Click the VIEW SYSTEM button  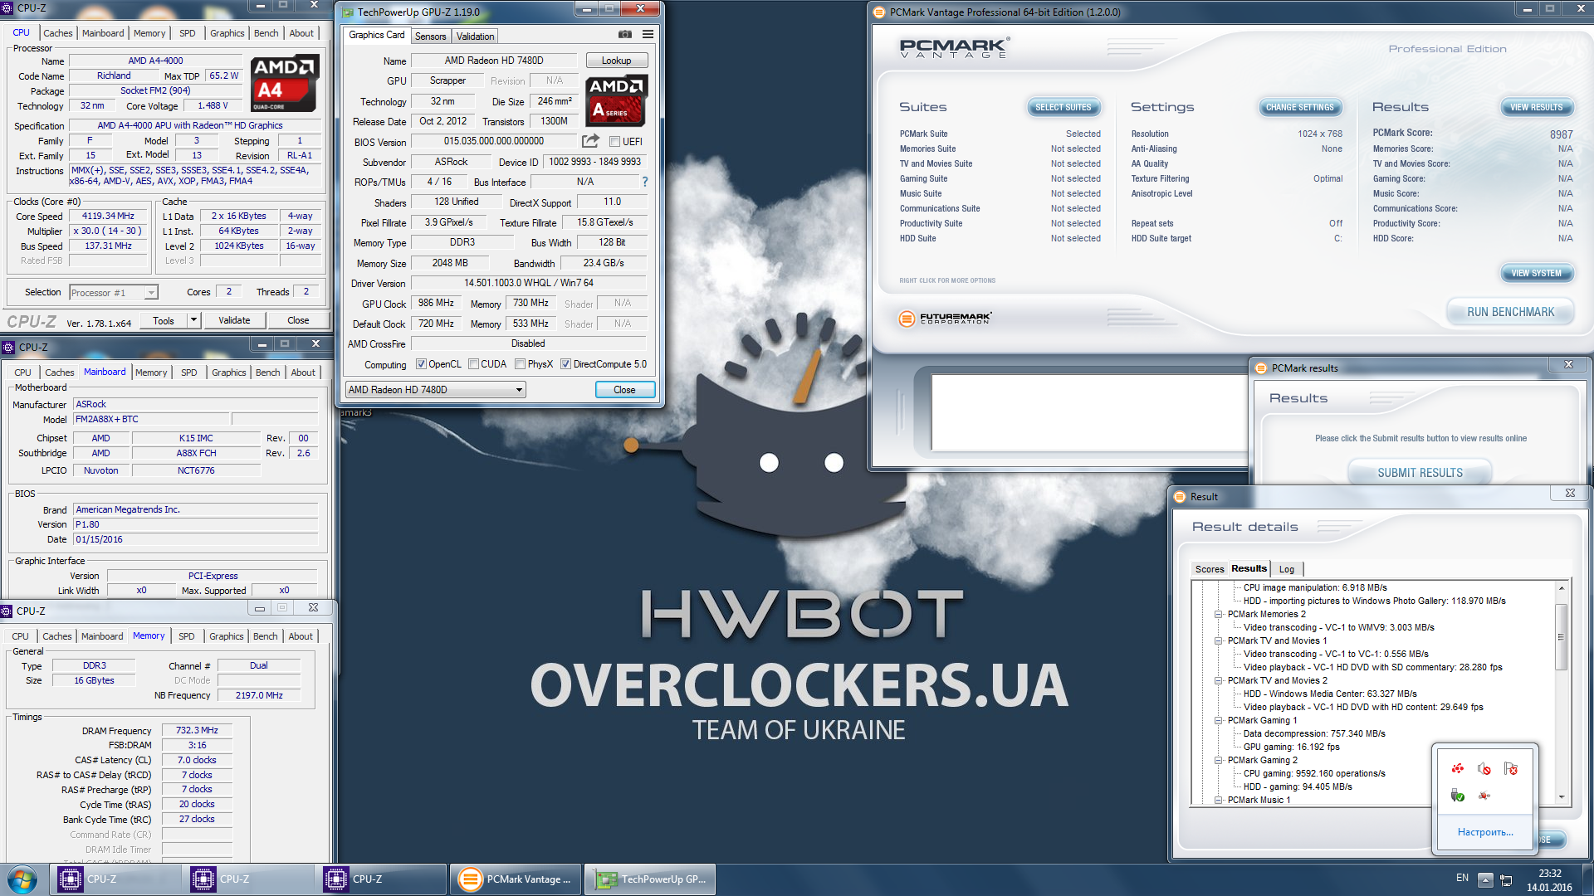(1536, 273)
